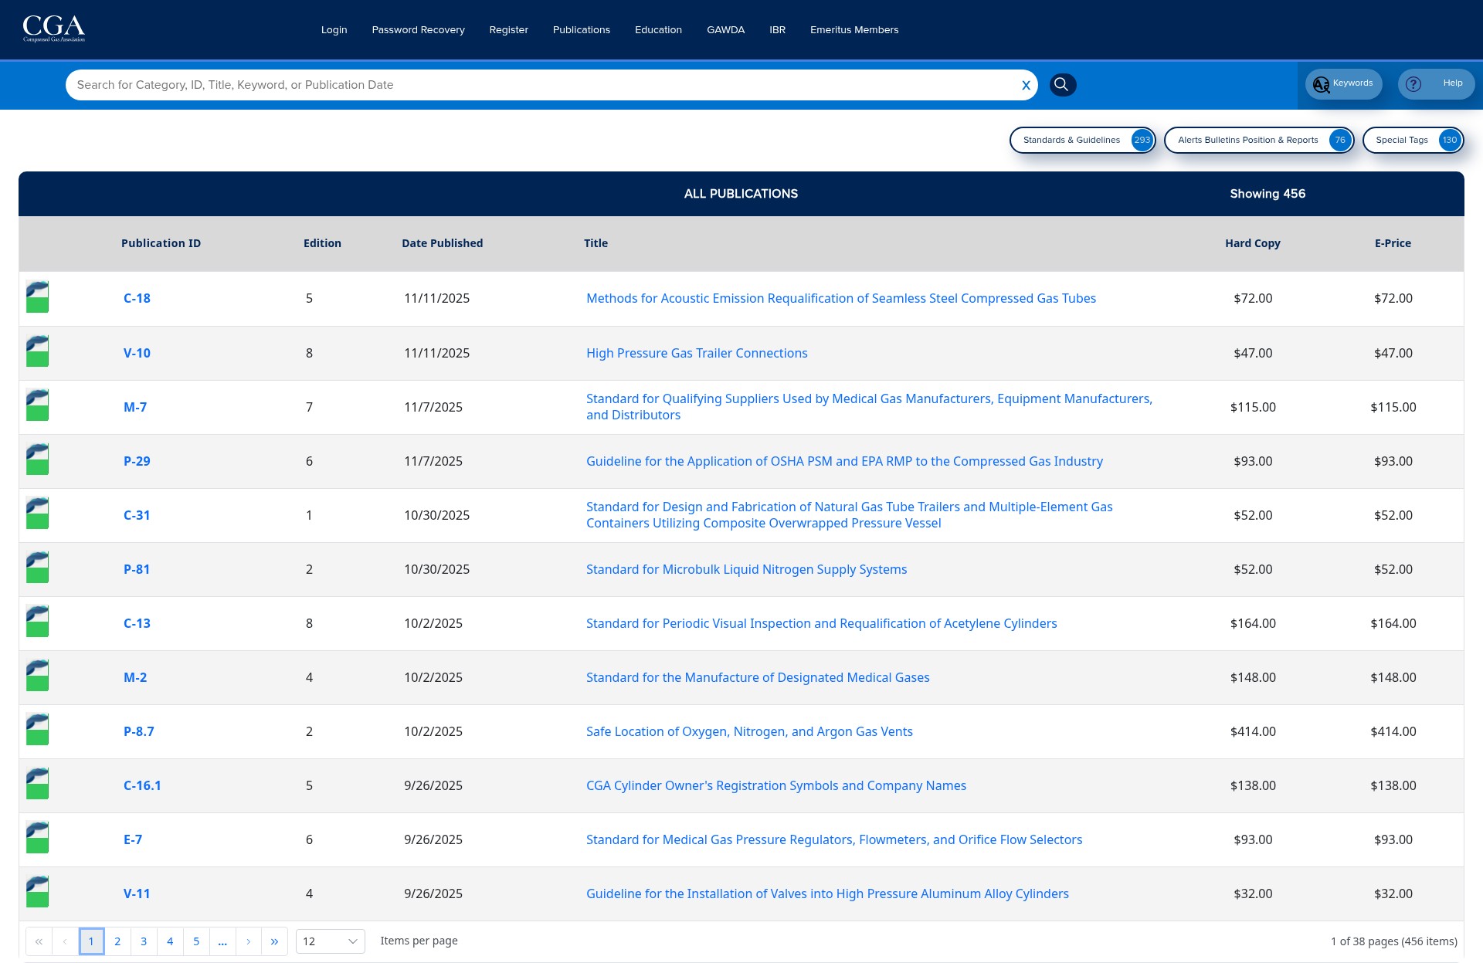The height and width of the screenshot is (963, 1483).
Task: Open the M-7 publication ID link
Action: [x=135, y=407]
